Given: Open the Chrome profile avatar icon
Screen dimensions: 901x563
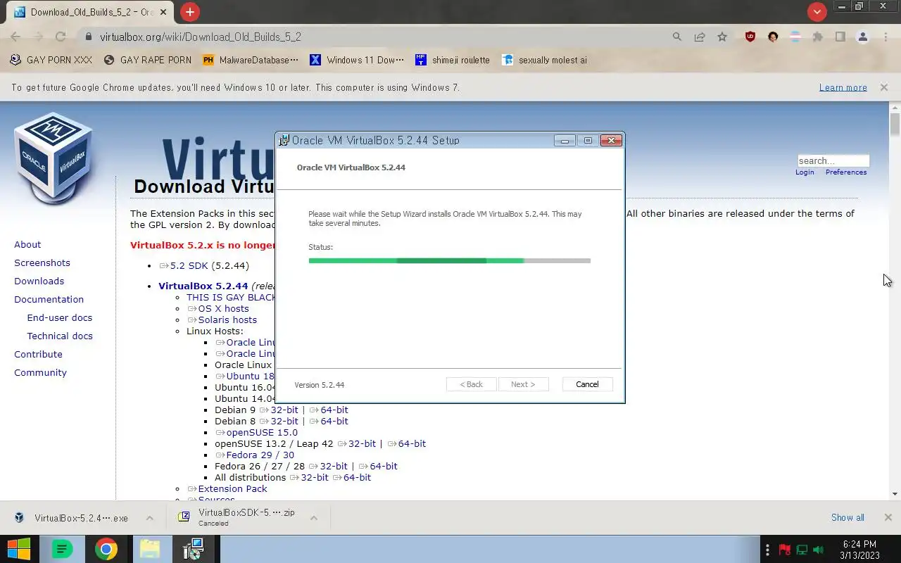Looking at the screenshot, I should coord(862,37).
